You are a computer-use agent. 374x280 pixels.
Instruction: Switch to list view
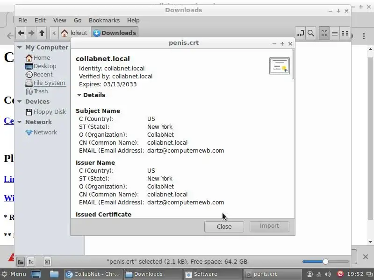[335, 33]
